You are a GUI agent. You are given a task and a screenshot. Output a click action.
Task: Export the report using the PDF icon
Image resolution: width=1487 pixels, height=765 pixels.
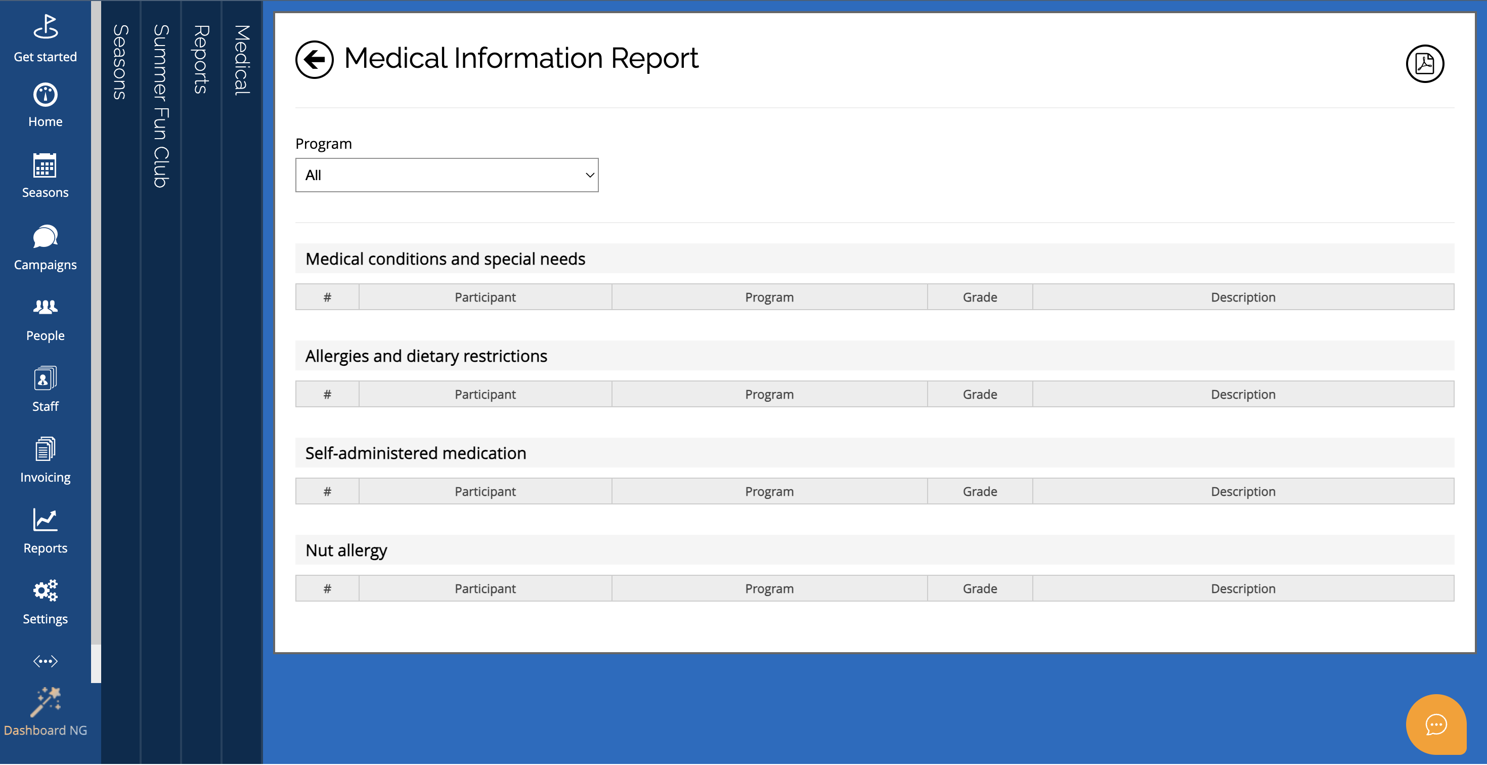point(1424,64)
